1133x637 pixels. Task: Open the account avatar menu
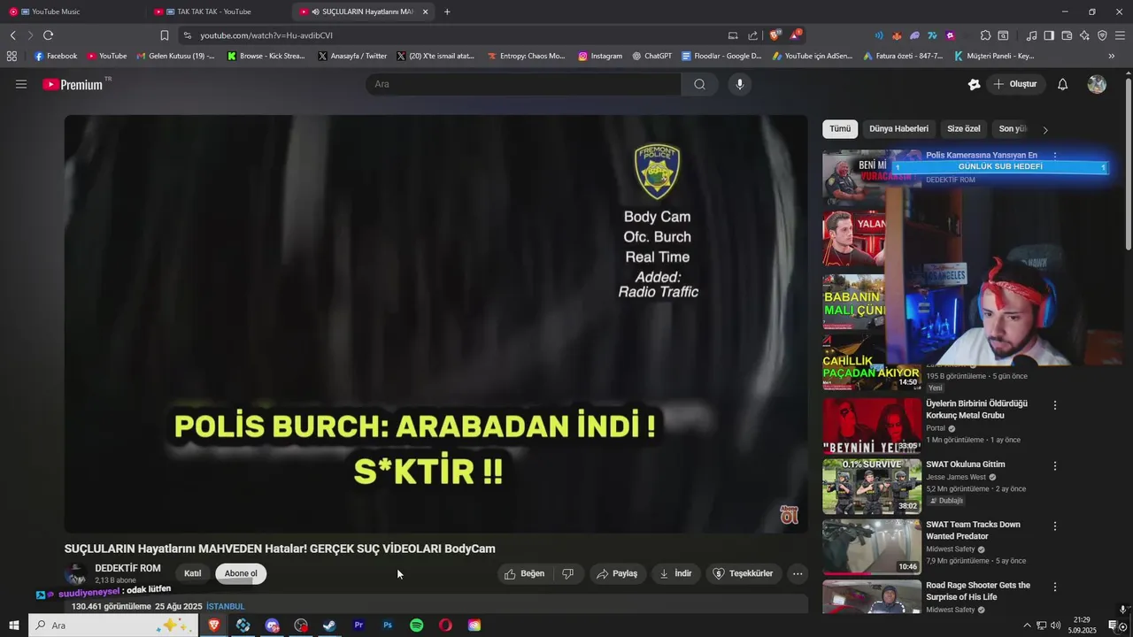tap(1097, 84)
